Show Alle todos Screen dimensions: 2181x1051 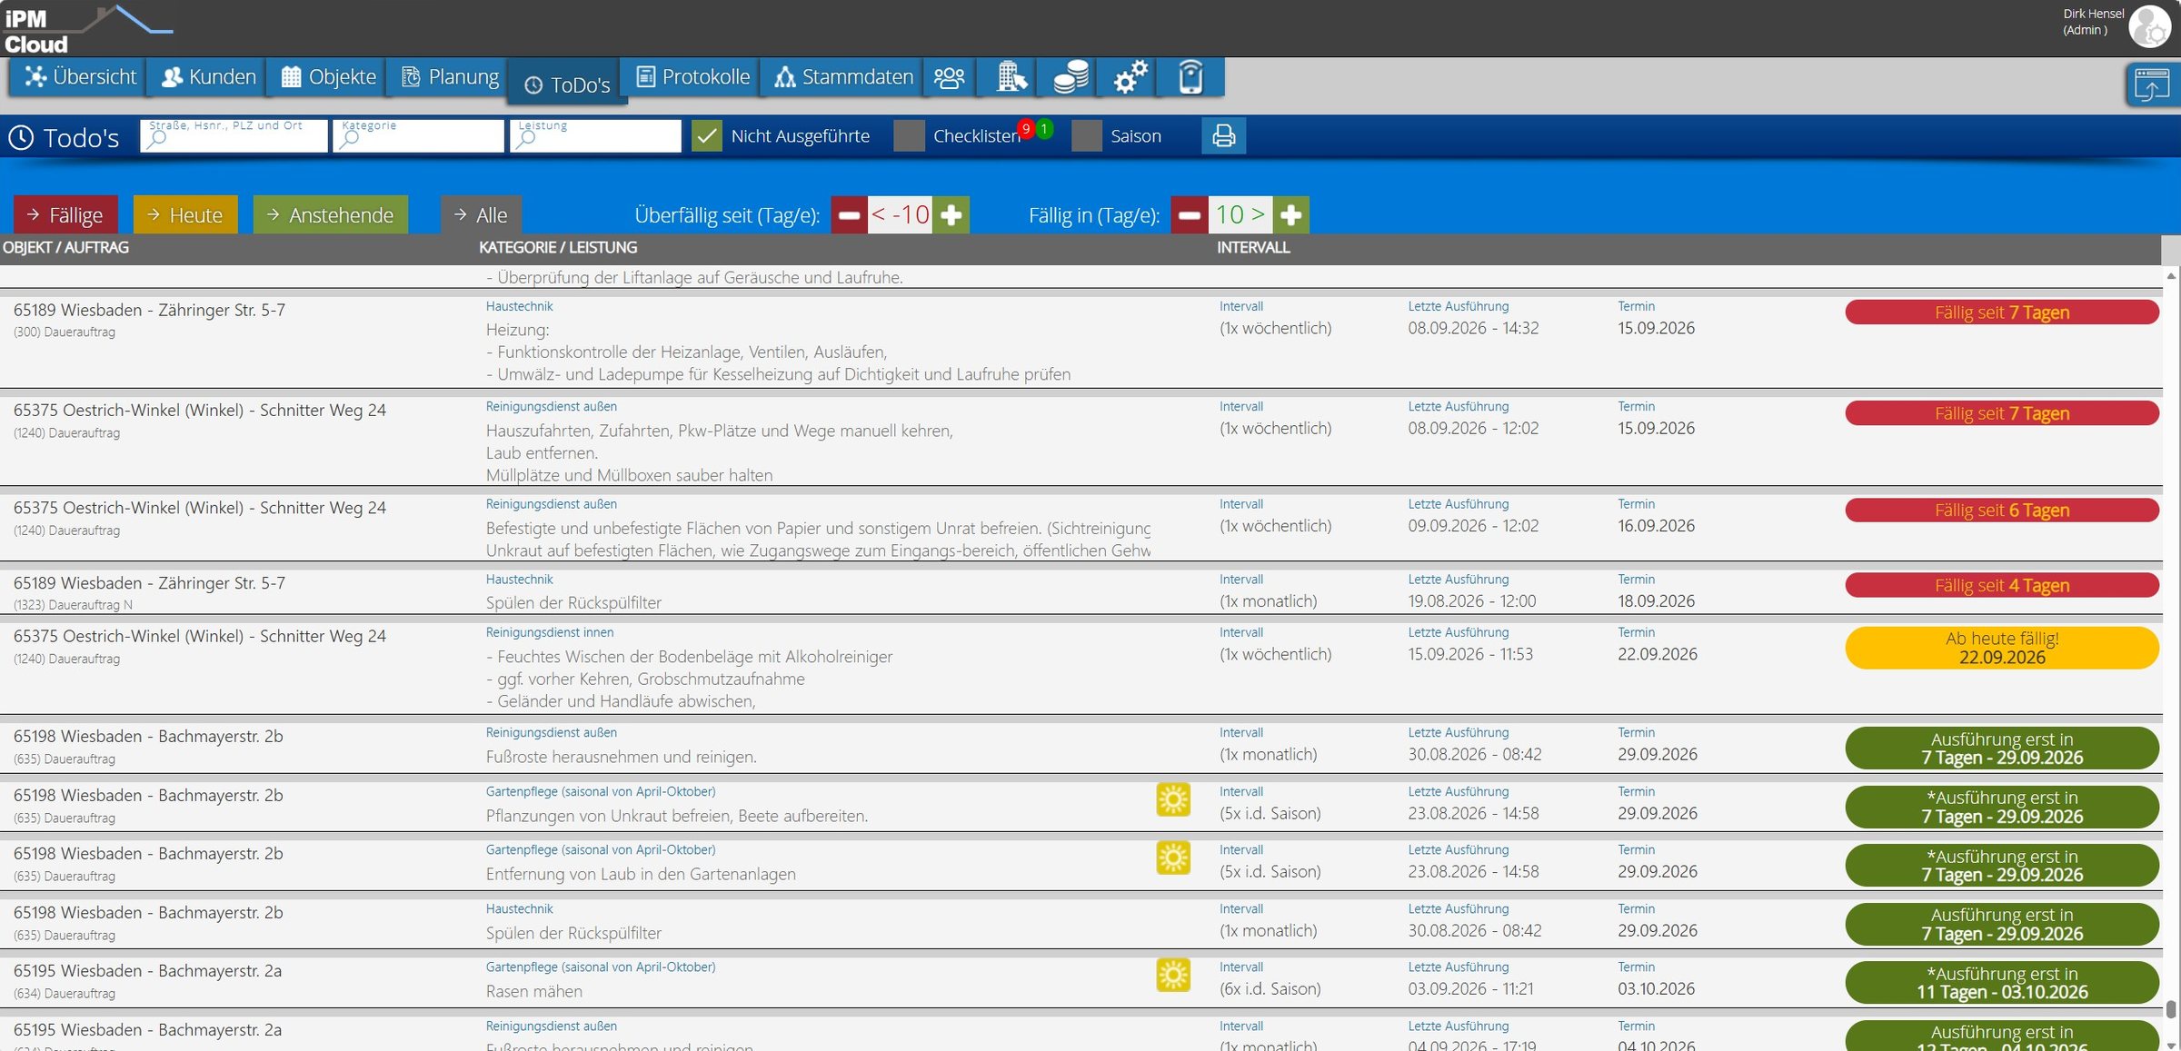481,215
